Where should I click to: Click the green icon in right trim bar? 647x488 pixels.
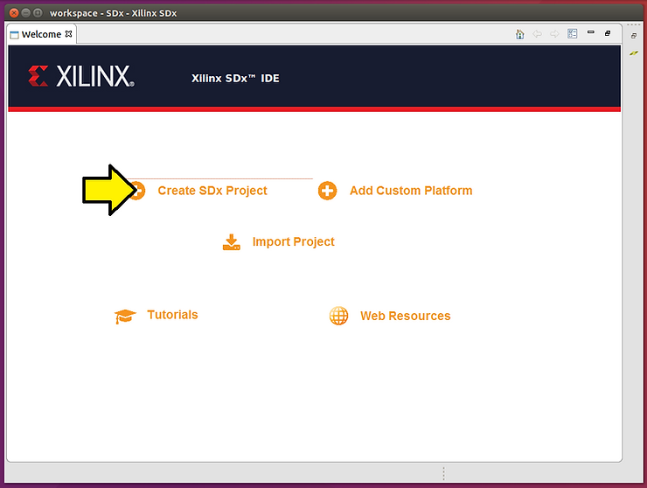click(x=634, y=52)
